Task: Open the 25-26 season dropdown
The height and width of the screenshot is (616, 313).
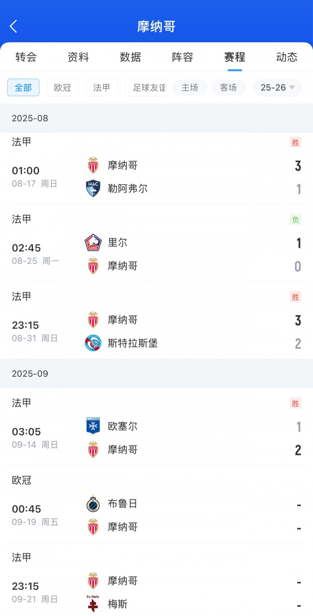Action: pyautogui.click(x=277, y=88)
